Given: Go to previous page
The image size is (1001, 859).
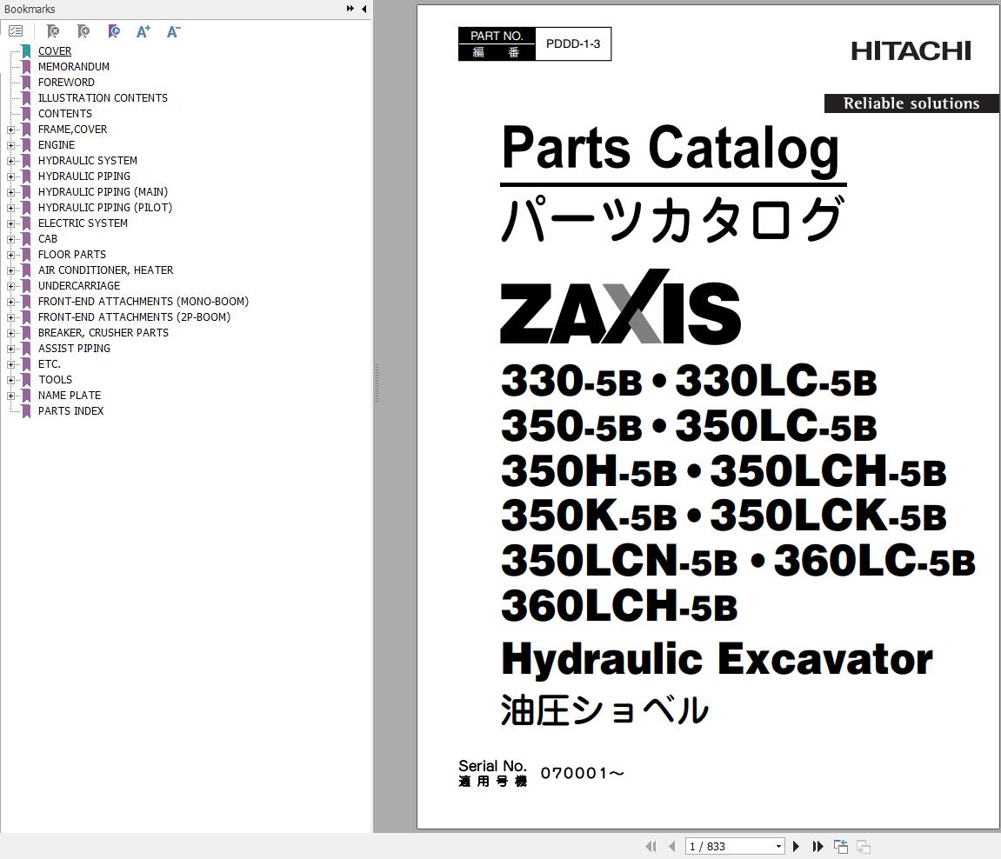Looking at the screenshot, I should (x=671, y=846).
